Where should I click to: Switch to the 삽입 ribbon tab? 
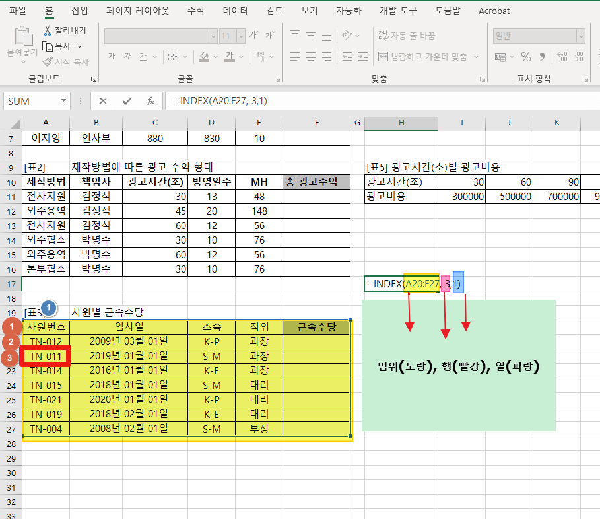point(80,11)
